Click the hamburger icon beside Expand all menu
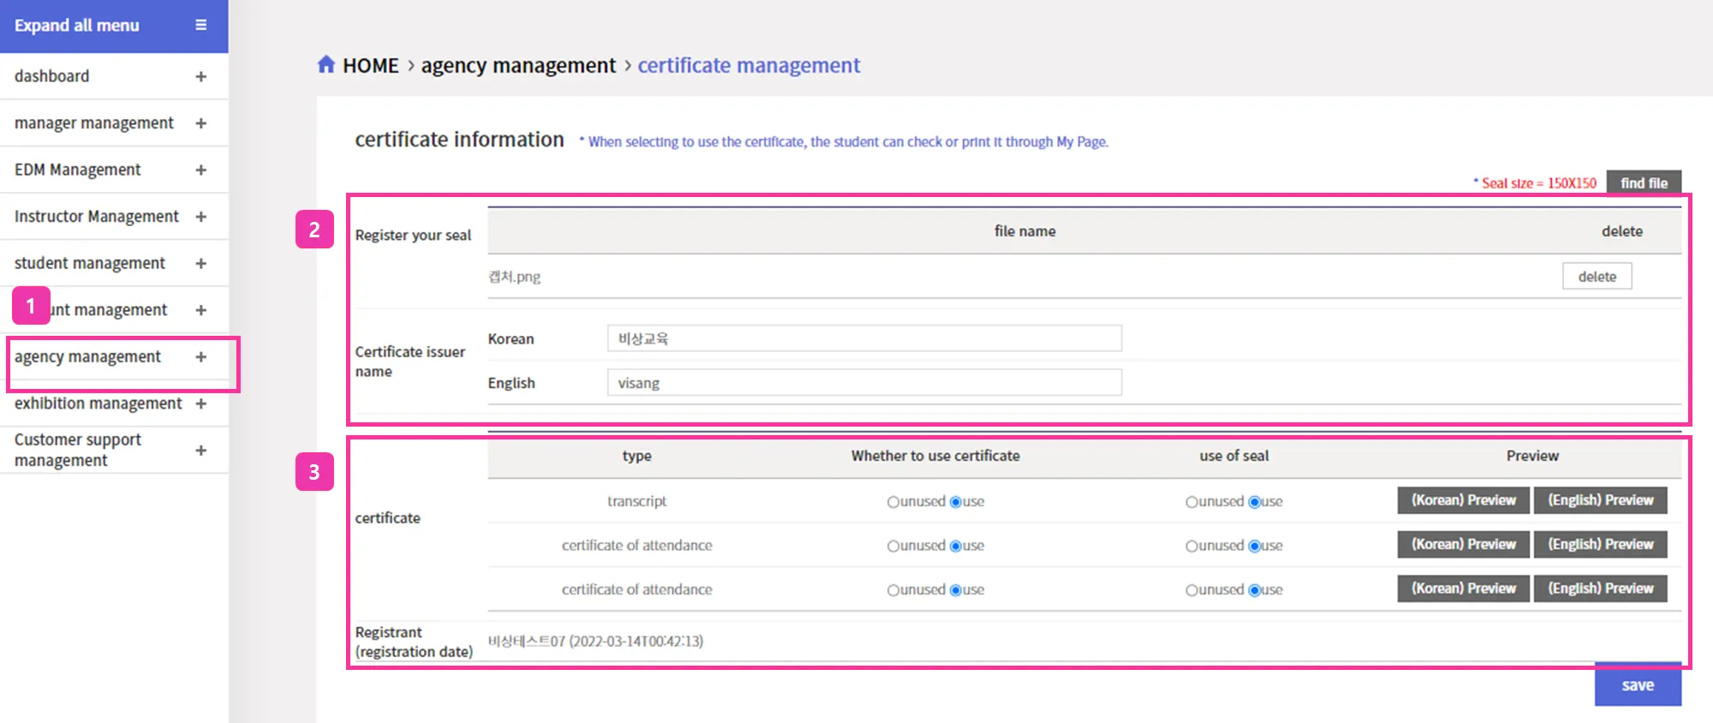This screenshot has height=723, width=1713. coord(200,26)
